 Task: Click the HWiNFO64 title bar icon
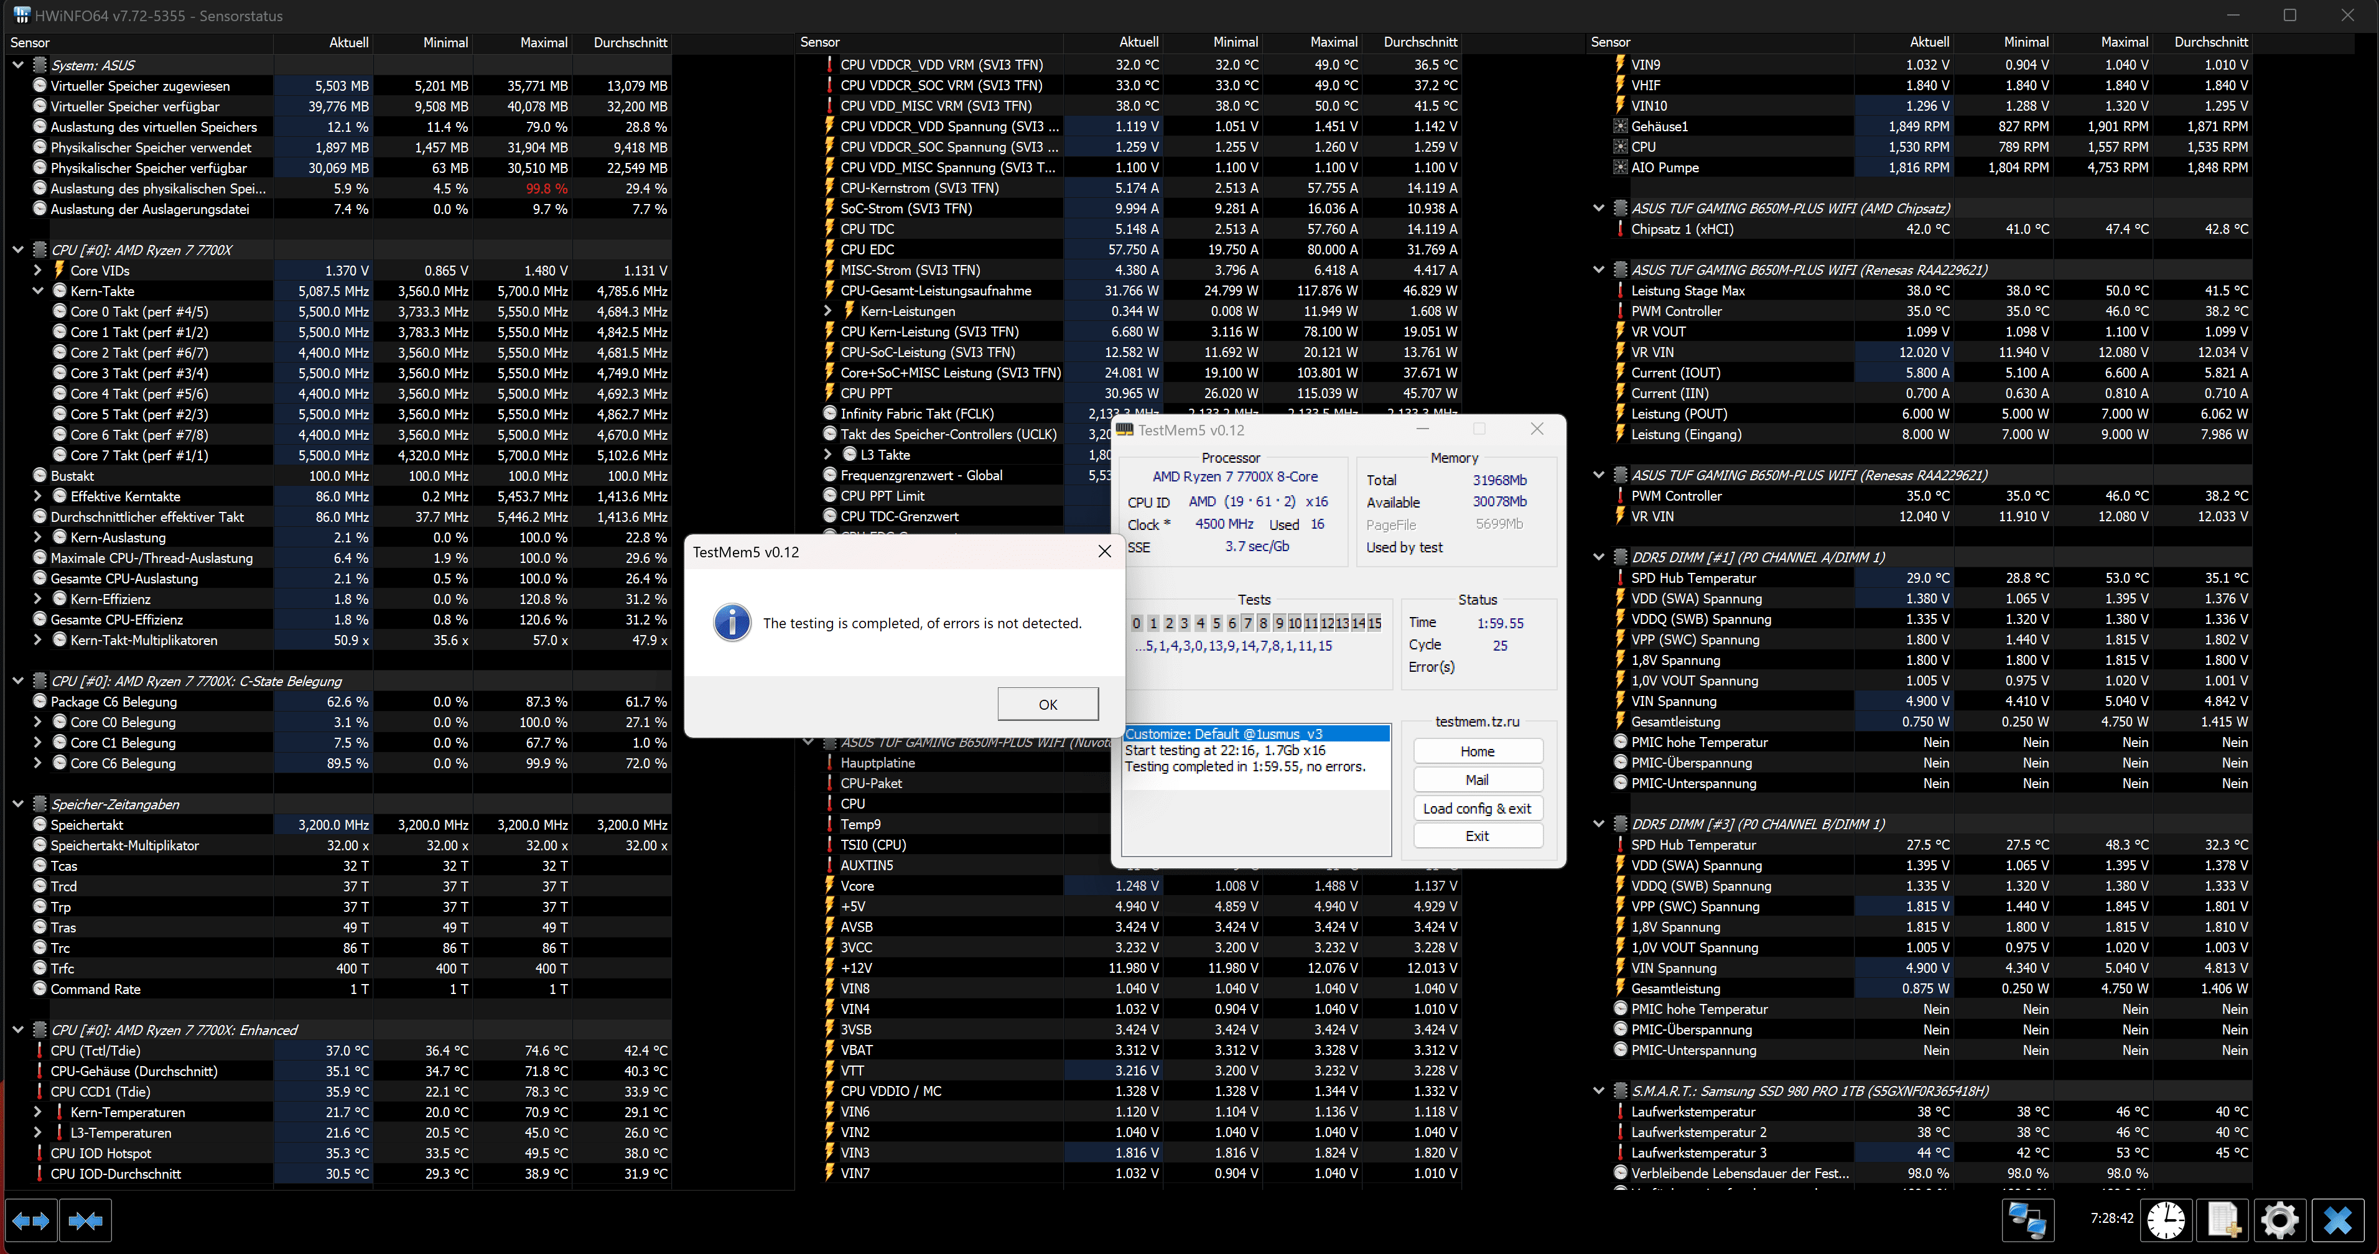(x=21, y=15)
